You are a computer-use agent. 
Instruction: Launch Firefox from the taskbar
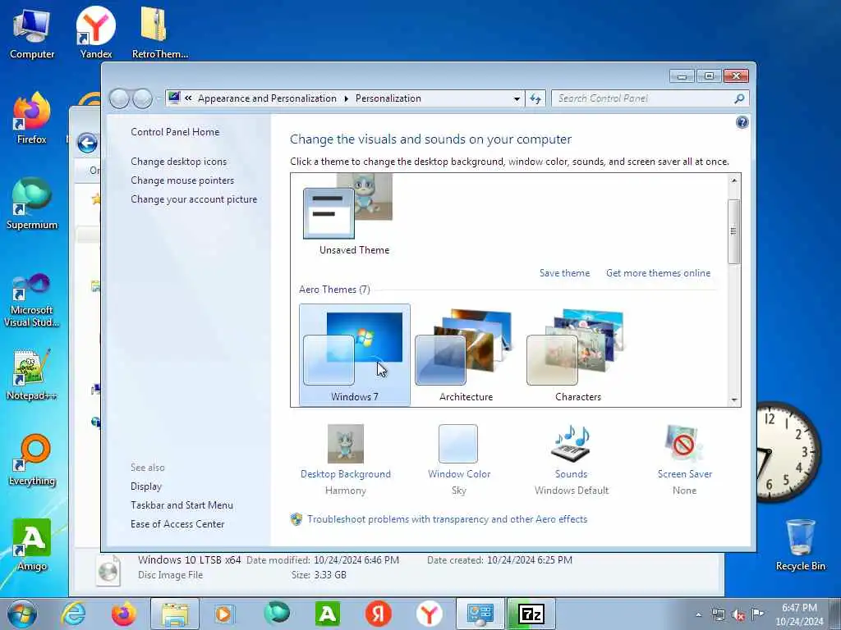[x=123, y=614]
